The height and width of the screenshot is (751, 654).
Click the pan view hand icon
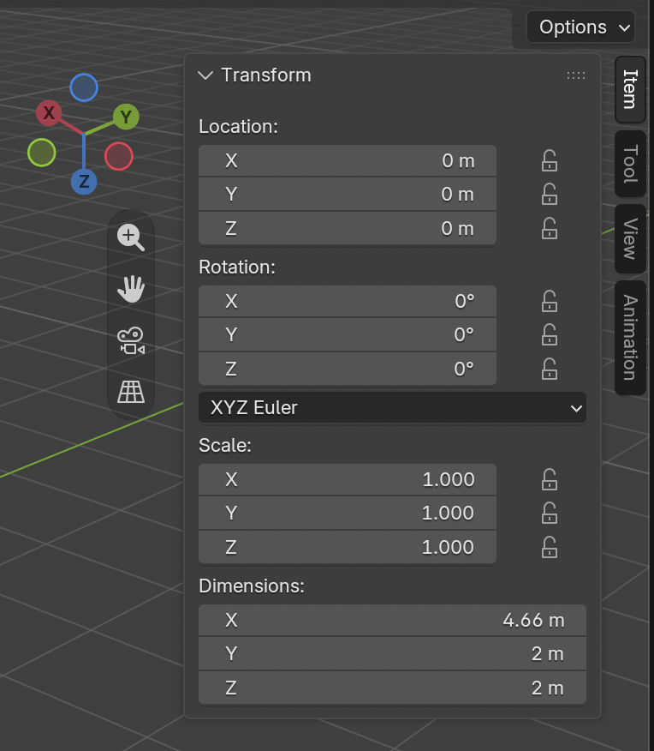click(130, 289)
